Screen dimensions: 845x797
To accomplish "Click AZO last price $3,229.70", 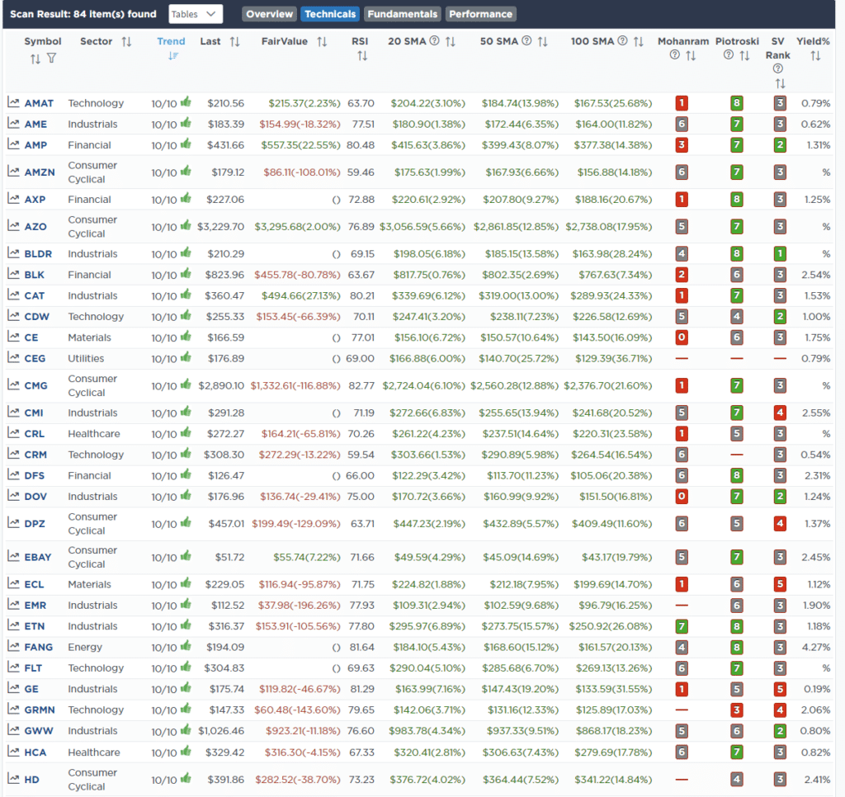I will (x=220, y=227).
